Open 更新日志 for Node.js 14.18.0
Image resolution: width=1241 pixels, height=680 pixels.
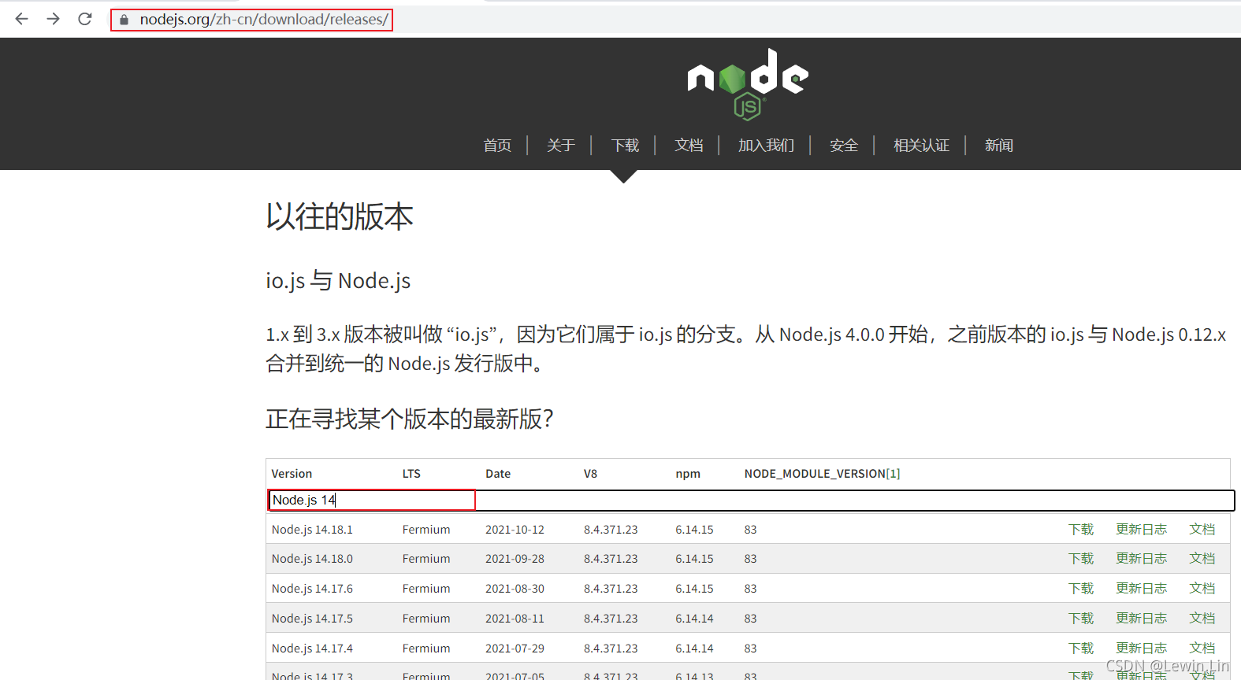pyautogui.click(x=1141, y=559)
